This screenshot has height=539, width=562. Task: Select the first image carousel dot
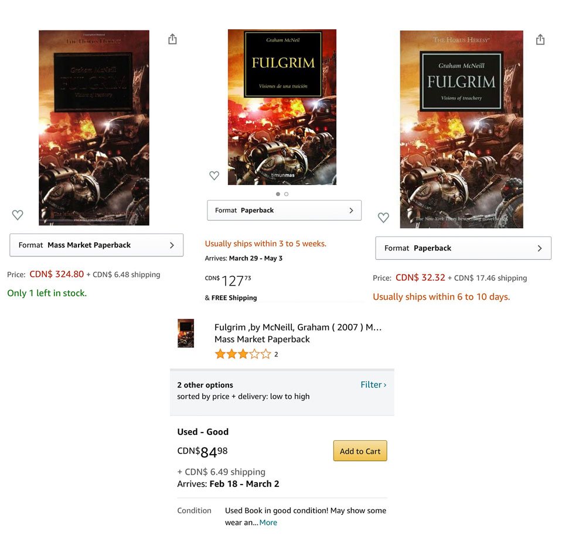[278, 194]
